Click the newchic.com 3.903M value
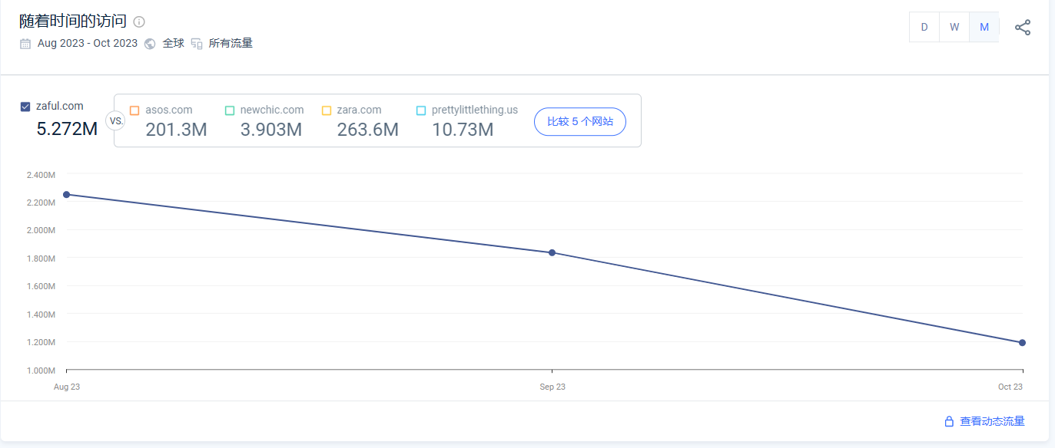The image size is (1055, 448). click(x=271, y=130)
